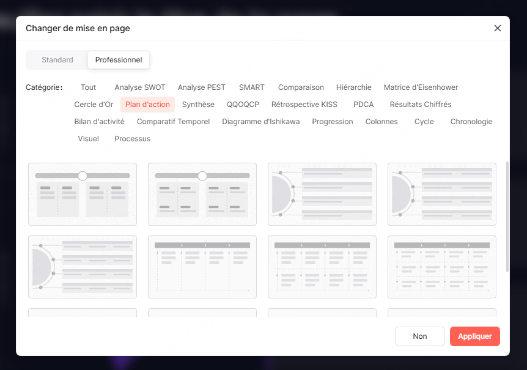Choose the semicircle layout with three-column rows

click(83, 267)
